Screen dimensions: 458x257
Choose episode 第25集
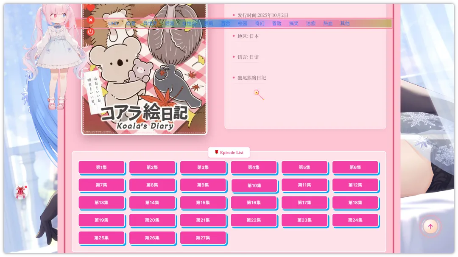pyautogui.click(x=101, y=238)
